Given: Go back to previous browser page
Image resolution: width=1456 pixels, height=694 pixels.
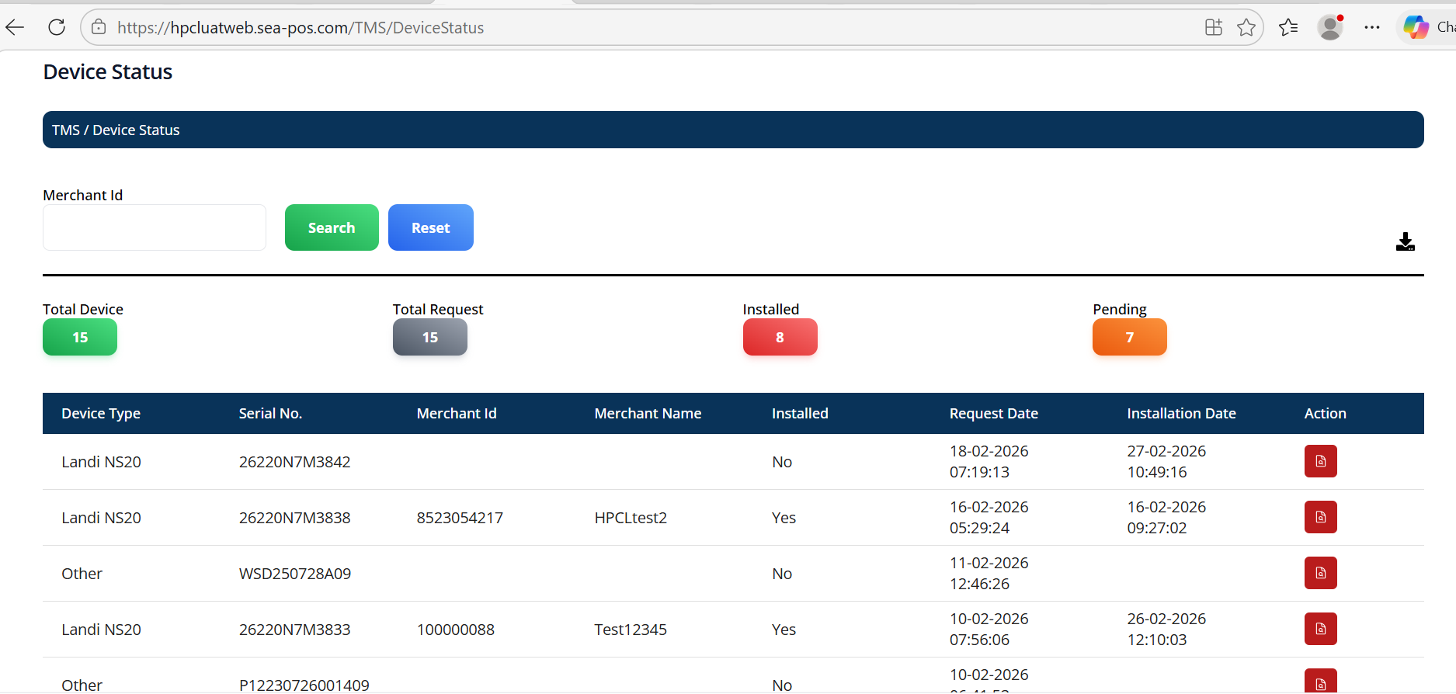Looking at the screenshot, I should pyautogui.click(x=15, y=28).
